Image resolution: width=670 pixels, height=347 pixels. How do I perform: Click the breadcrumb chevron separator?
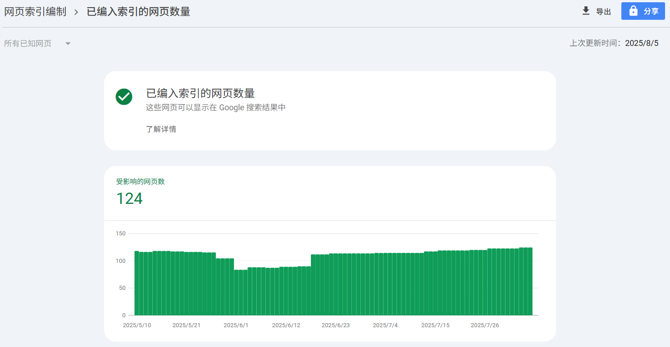(x=77, y=12)
